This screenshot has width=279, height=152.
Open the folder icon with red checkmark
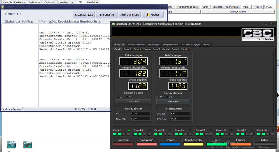(28, 145)
